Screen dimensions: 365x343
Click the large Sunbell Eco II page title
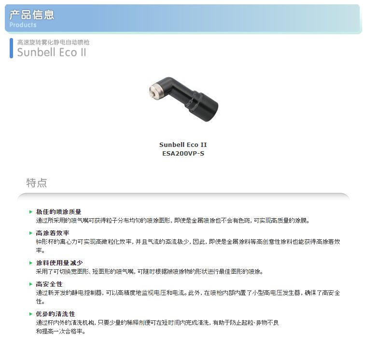(52, 52)
